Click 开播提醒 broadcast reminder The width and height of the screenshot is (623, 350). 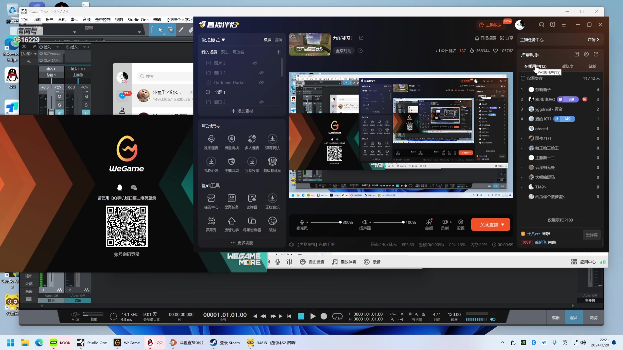coord(485,38)
